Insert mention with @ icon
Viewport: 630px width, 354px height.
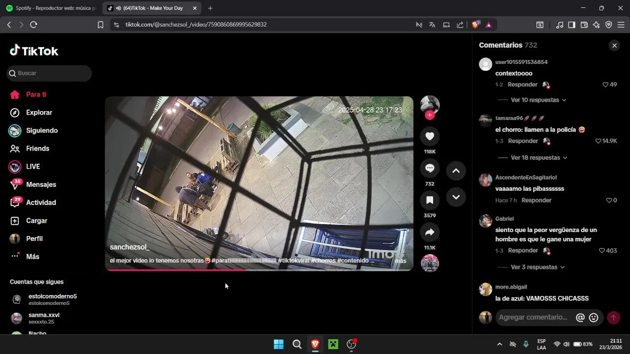(580, 318)
